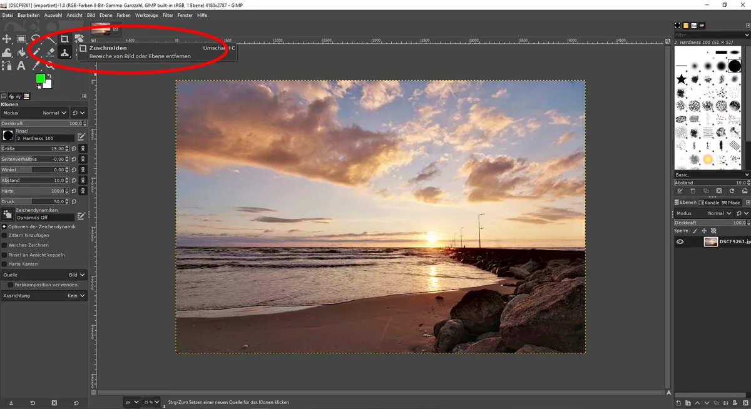This screenshot has height=409, width=751.
Task: Open the Quelle Bild dropdown
Action: tap(44, 275)
